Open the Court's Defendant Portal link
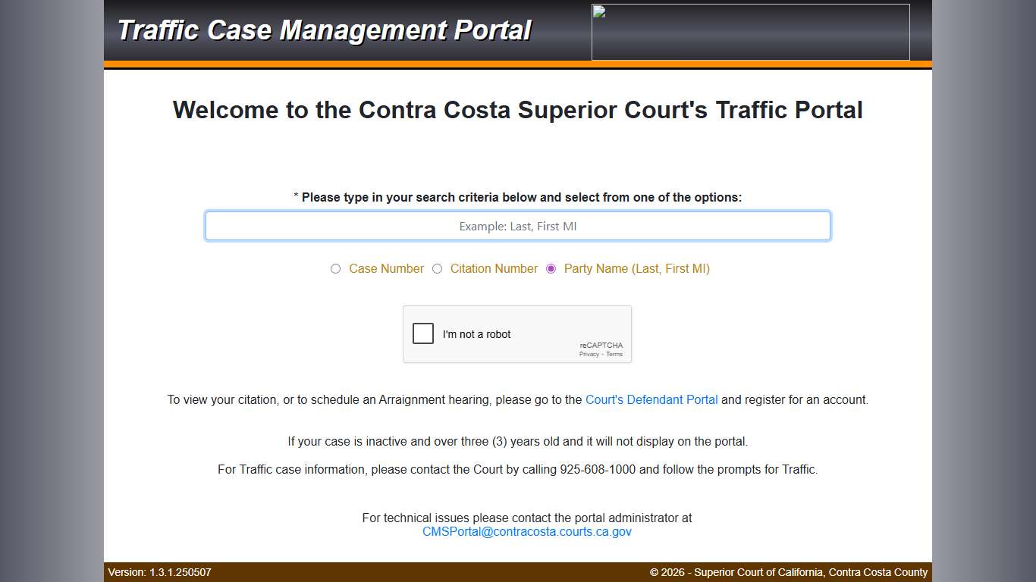 point(651,399)
